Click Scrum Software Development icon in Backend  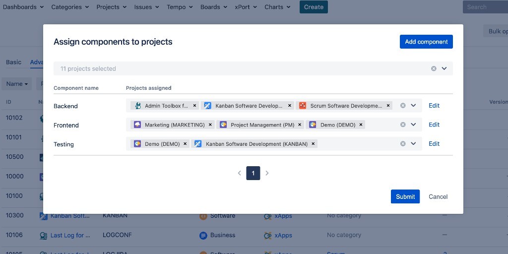[x=303, y=106]
